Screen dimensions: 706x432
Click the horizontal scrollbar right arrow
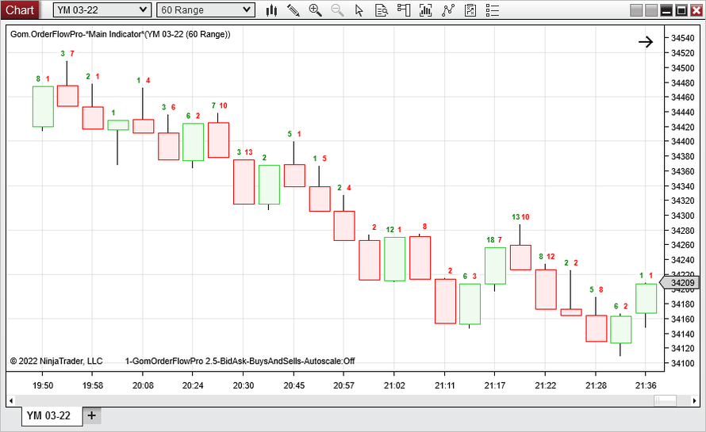(695, 400)
